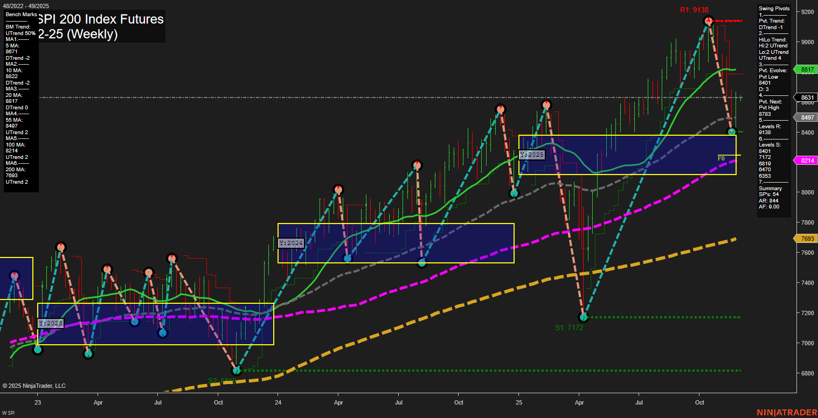
Task: Select the Y:2023 yearly zone label
Action: coord(51,323)
